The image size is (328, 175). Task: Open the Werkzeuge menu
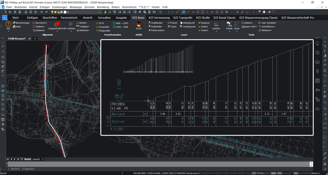[x=76, y=7]
